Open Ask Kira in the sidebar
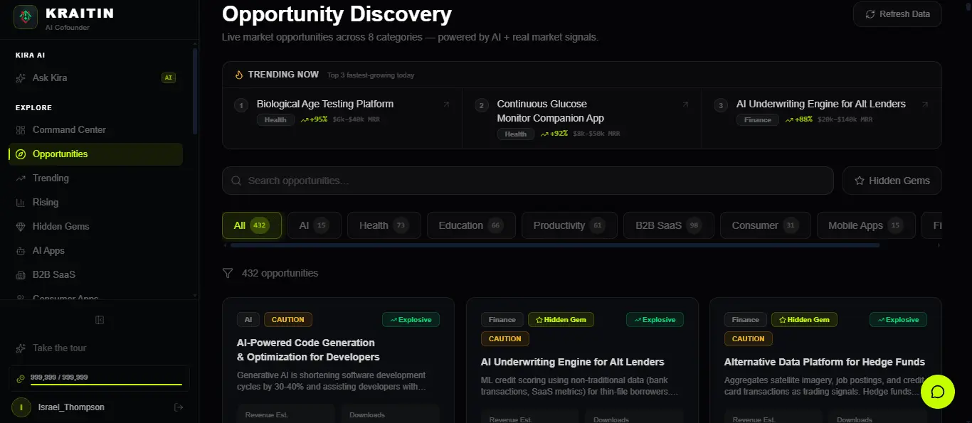 click(x=95, y=77)
